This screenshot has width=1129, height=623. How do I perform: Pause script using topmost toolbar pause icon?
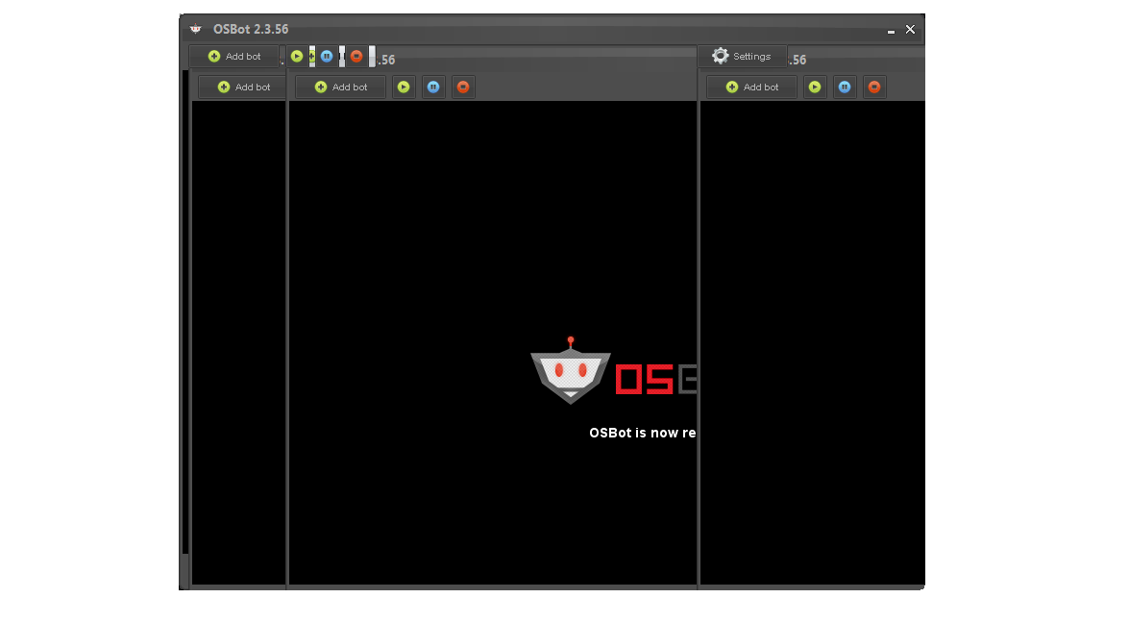[327, 56]
